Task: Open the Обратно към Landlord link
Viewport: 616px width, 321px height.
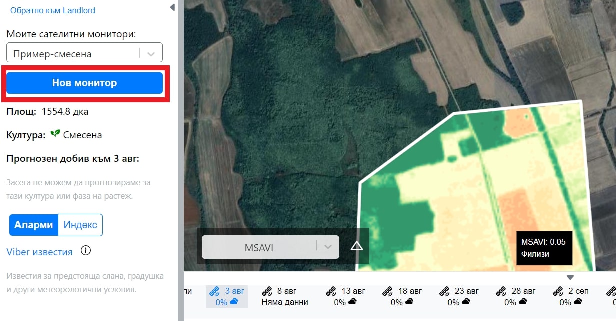Action: click(x=53, y=10)
